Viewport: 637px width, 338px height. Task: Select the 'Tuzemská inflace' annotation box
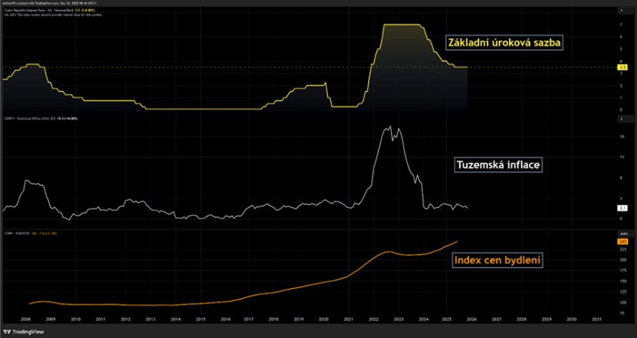click(x=498, y=164)
